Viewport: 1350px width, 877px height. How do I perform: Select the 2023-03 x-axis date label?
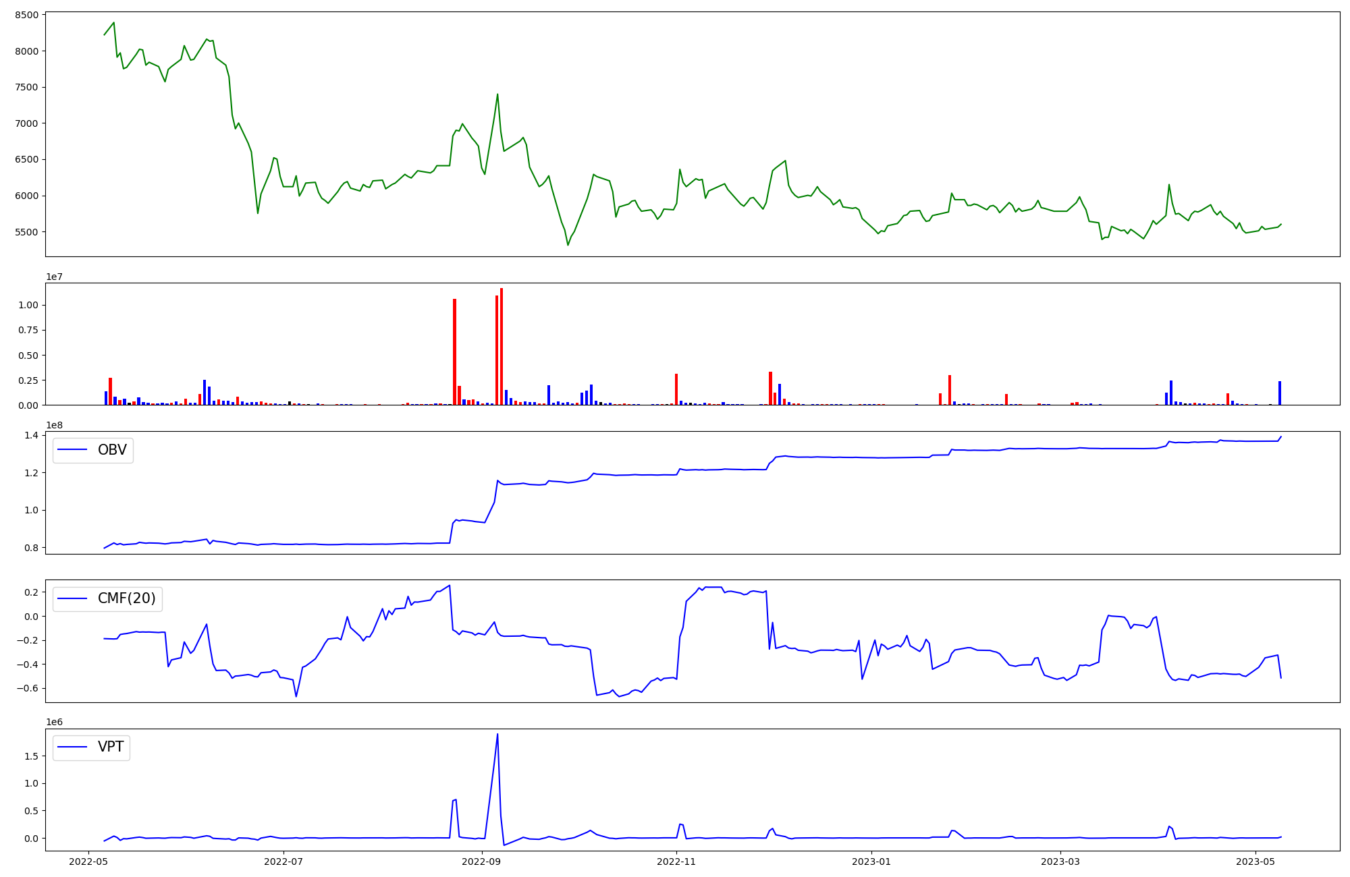pos(1060,861)
